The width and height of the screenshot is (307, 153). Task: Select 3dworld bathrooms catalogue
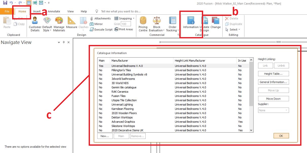[x=173, y=79]
